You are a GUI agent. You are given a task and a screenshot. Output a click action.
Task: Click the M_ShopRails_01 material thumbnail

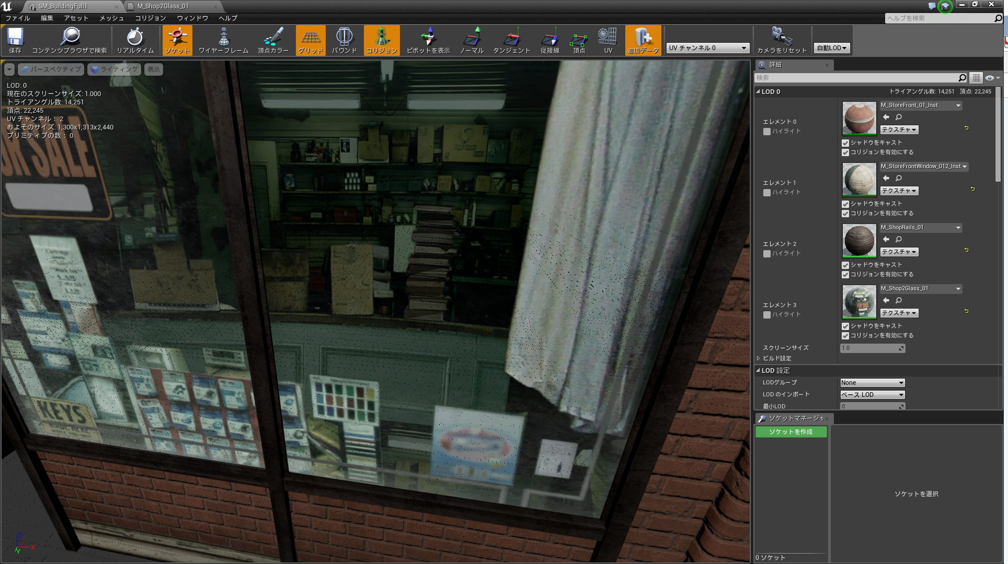click(x=859, y=240)
